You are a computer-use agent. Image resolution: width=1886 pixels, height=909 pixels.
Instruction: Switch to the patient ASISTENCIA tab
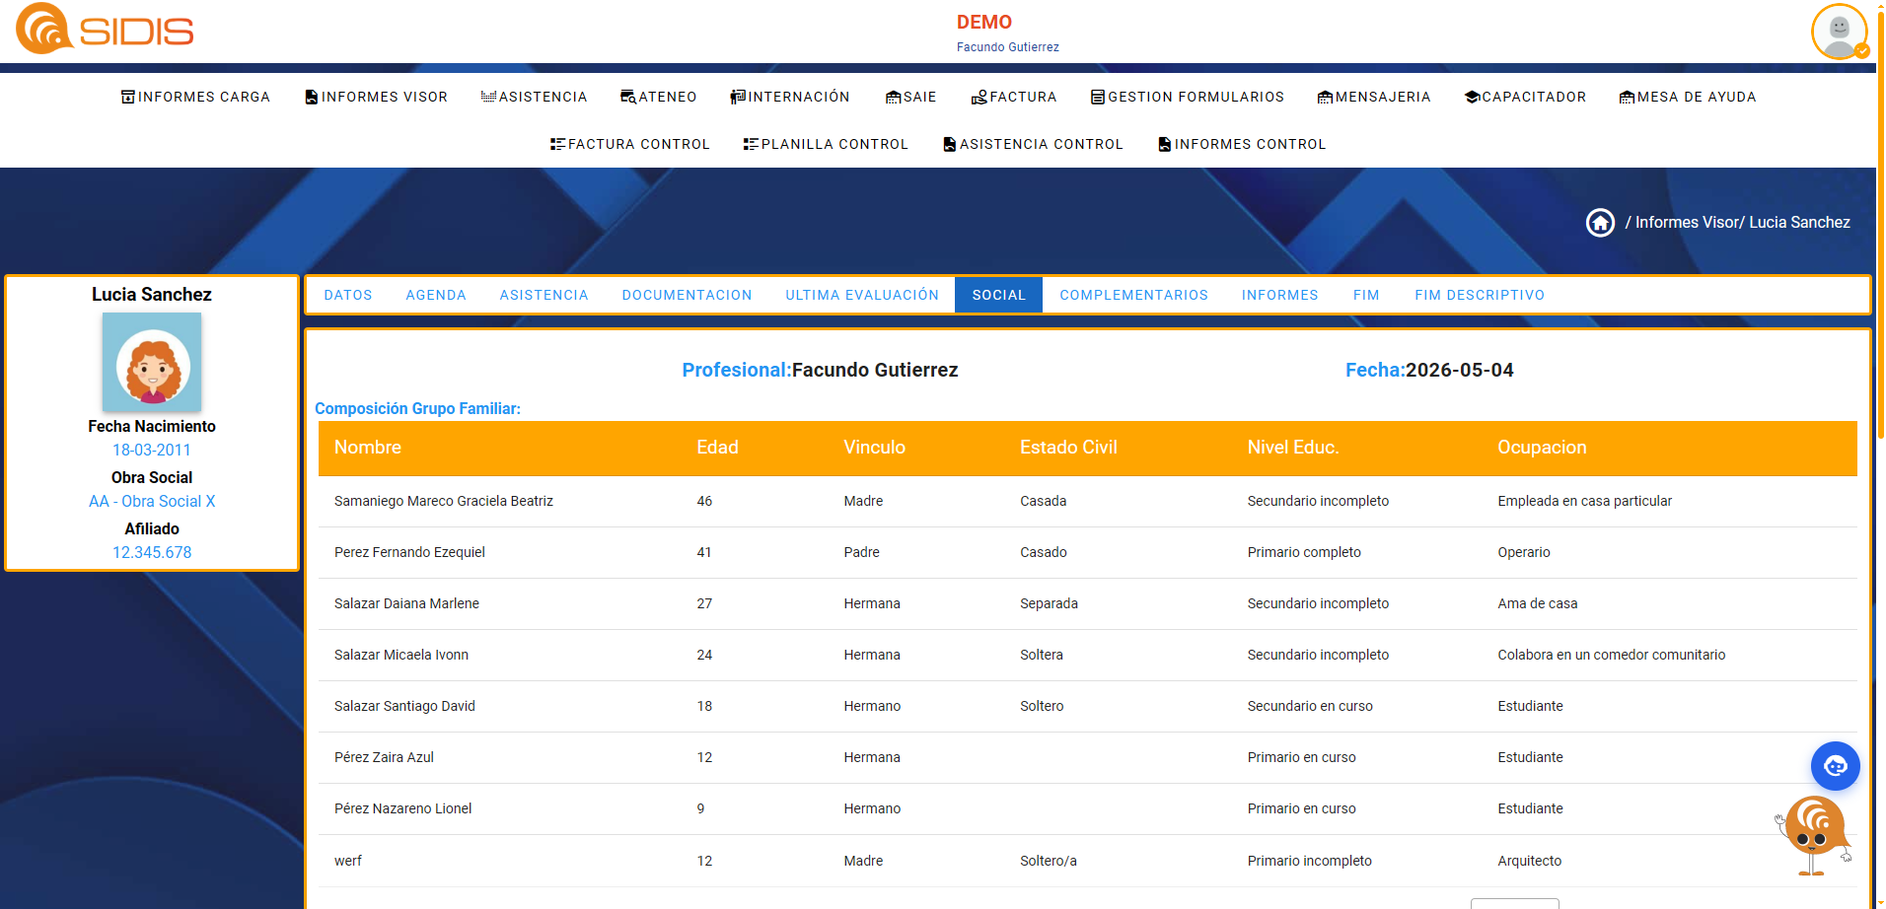pos(544,295)
